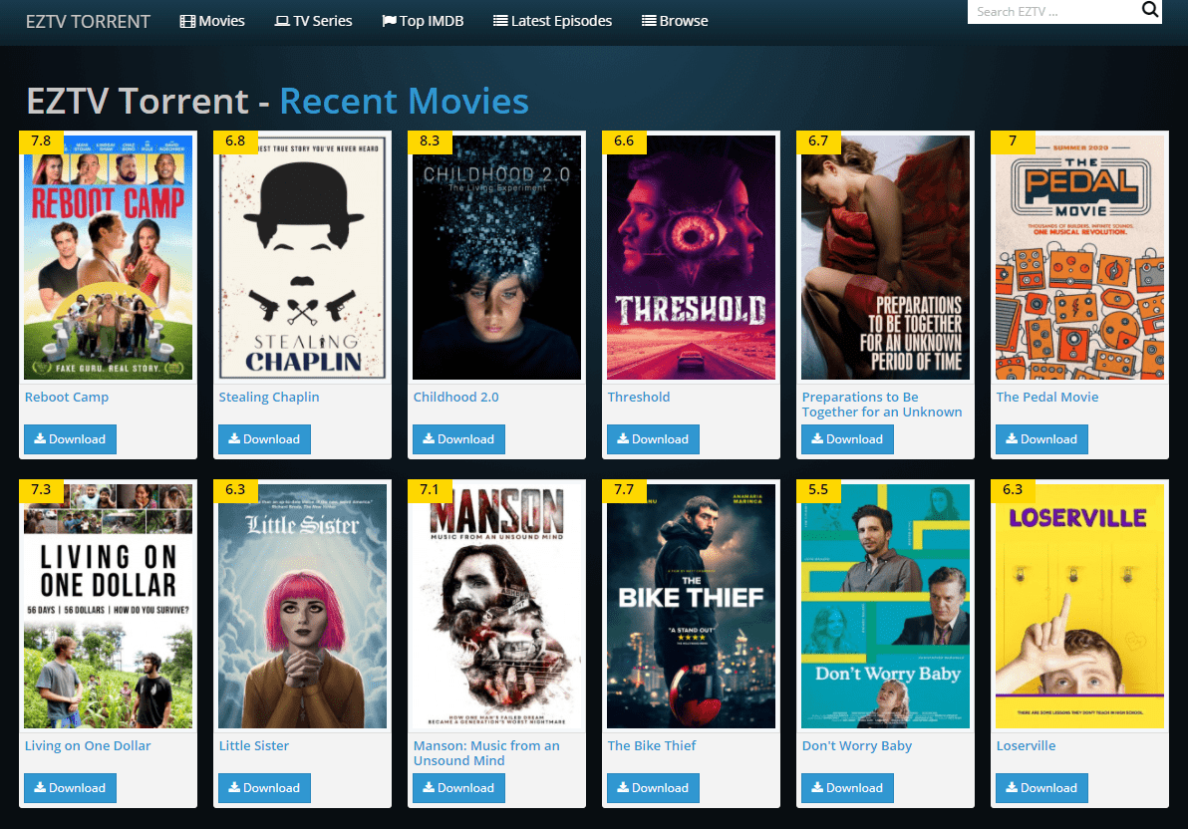Click the Living on One Dollar title link
Screen dimensions: 1188x829
click(x=88, y=745)
